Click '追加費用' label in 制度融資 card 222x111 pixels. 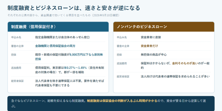[16, 68]
